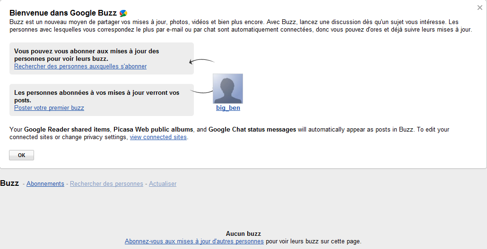Click Rechercher des personnes in Buzz header
Viewport: 487px width, 249px height.
point(106,183)
